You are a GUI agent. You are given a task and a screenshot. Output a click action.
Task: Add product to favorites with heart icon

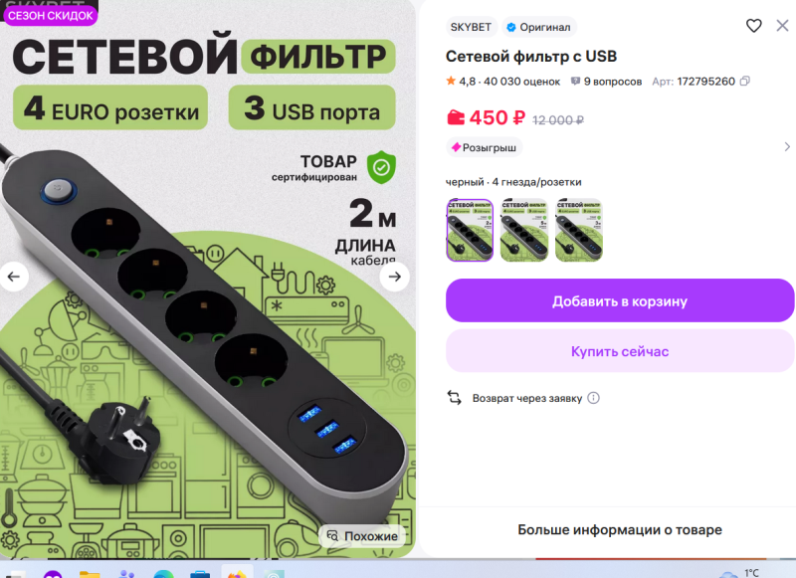(754, 26)
